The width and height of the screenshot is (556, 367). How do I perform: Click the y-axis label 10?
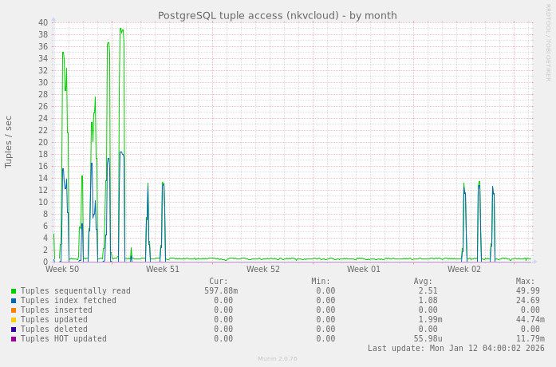point(43,203)
